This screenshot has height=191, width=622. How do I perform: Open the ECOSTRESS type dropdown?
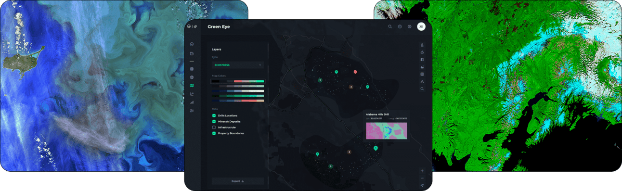[238, 64]
